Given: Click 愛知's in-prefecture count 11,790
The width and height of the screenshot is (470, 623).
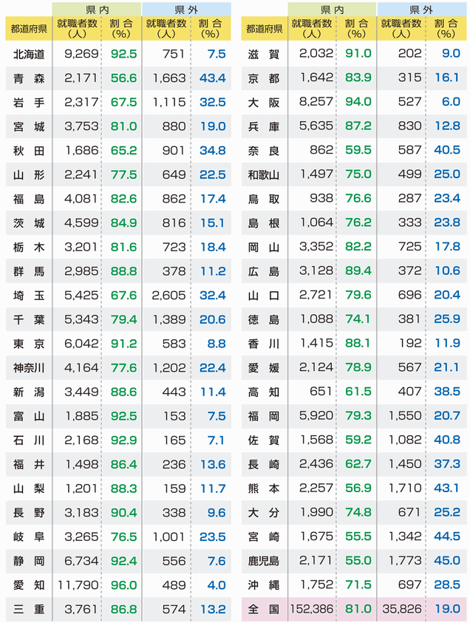Looking at the screenshot, I should coord(77,585).
